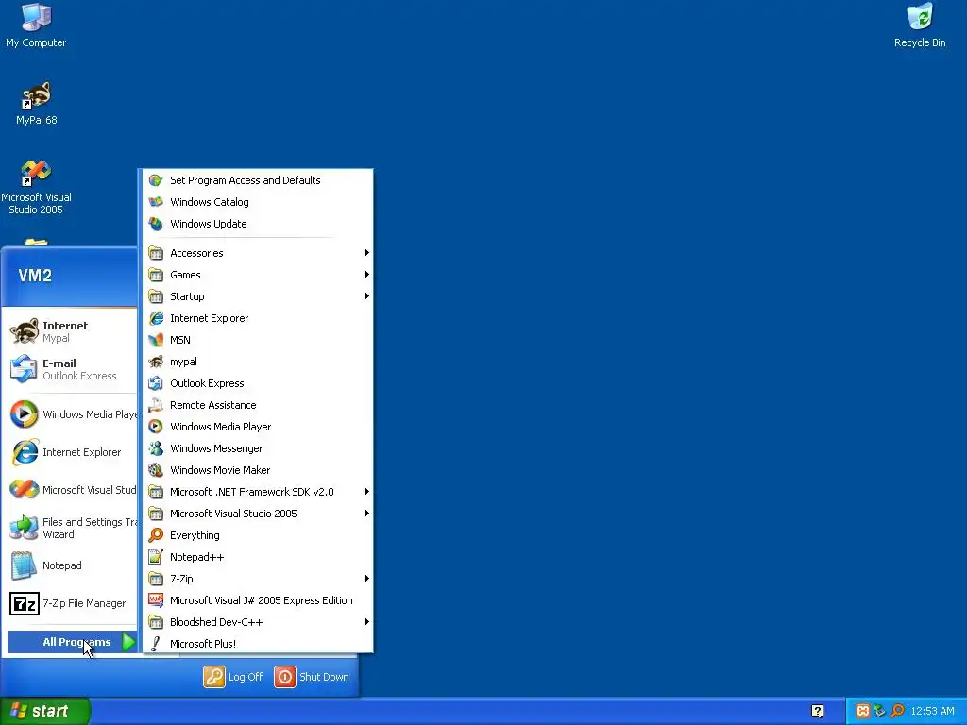Click the 12:53 AM taskbar clock
The image size is (967, 725).
point(932,711)
